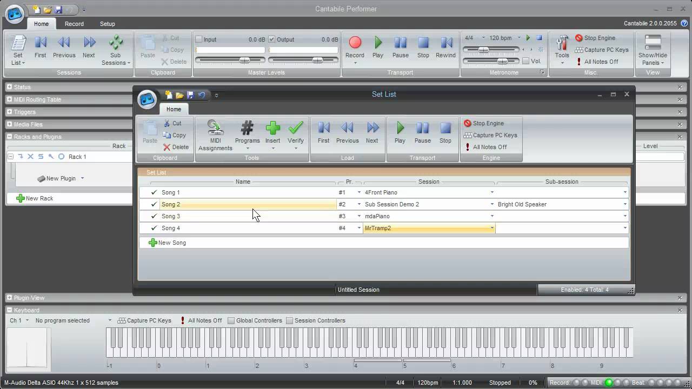The image size is (692, 389).
Task: Click Rewind in main transport
Action: pos(445,47)
